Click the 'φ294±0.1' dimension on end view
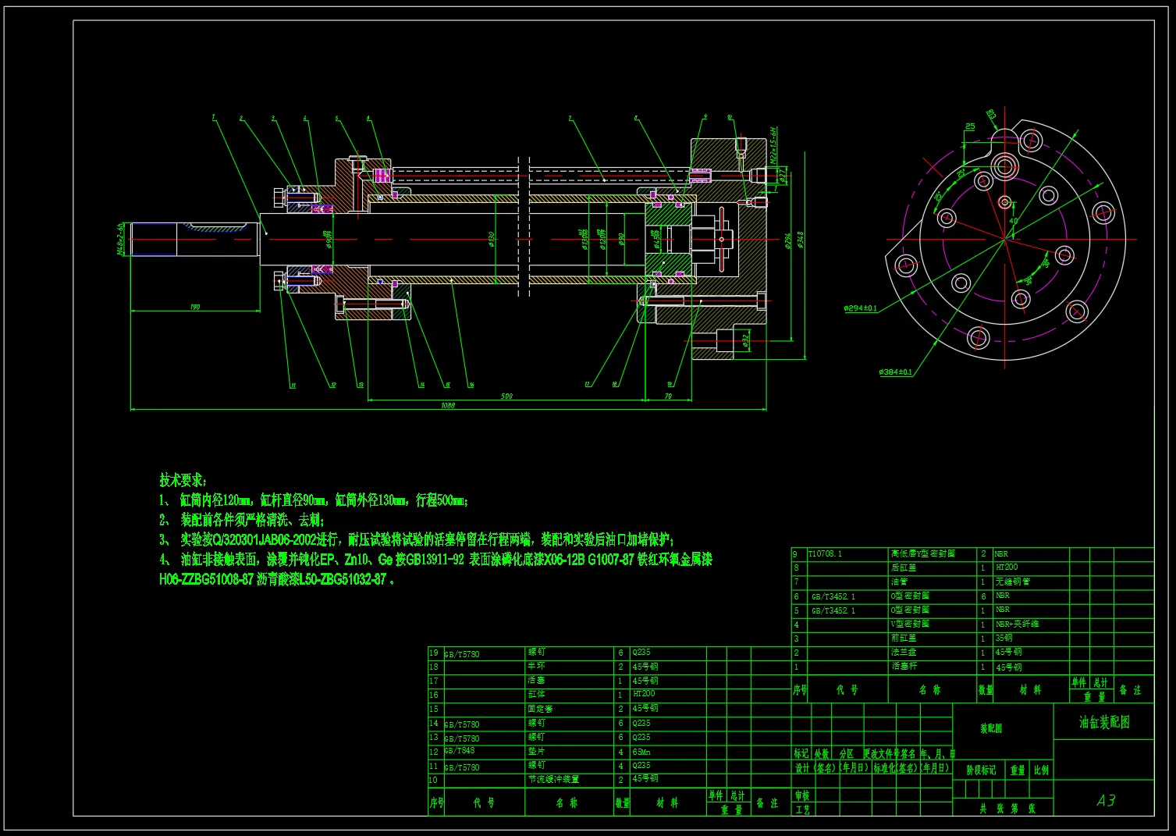Screen dimensions: 1176x836 click(x=860, y=308)
